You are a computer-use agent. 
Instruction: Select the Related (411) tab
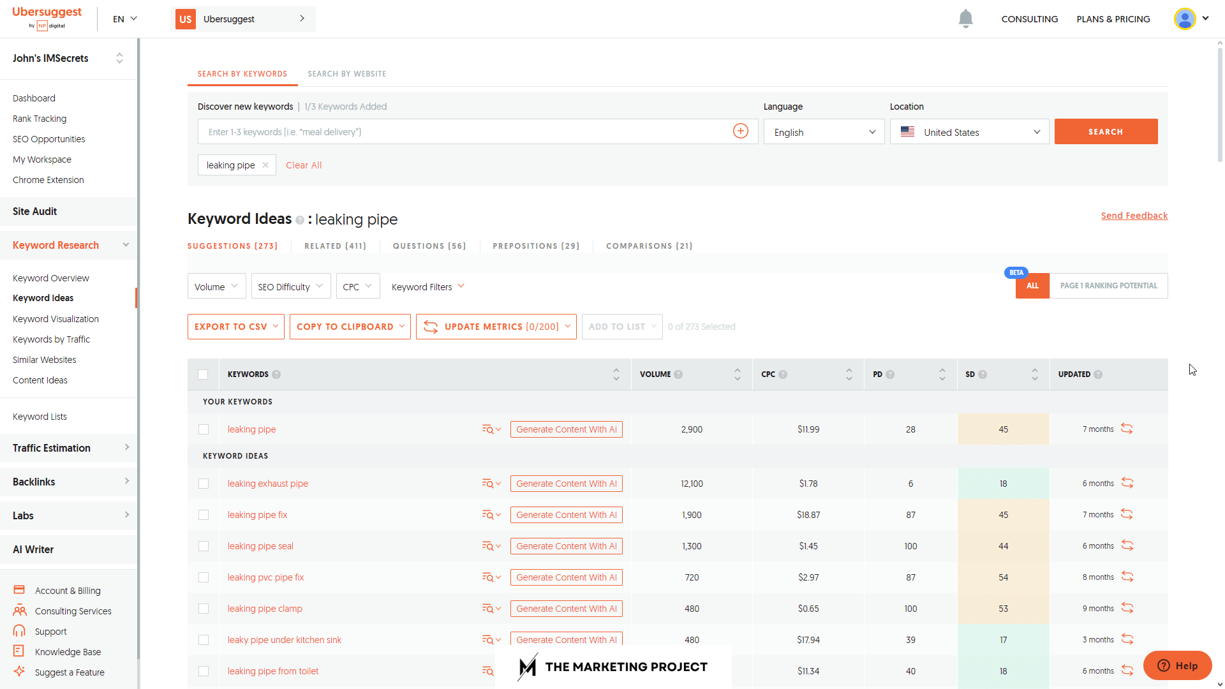pyautogui.click(x=335, y=246)
